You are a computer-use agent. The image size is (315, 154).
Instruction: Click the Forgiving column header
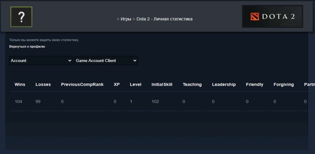point(284,84)
